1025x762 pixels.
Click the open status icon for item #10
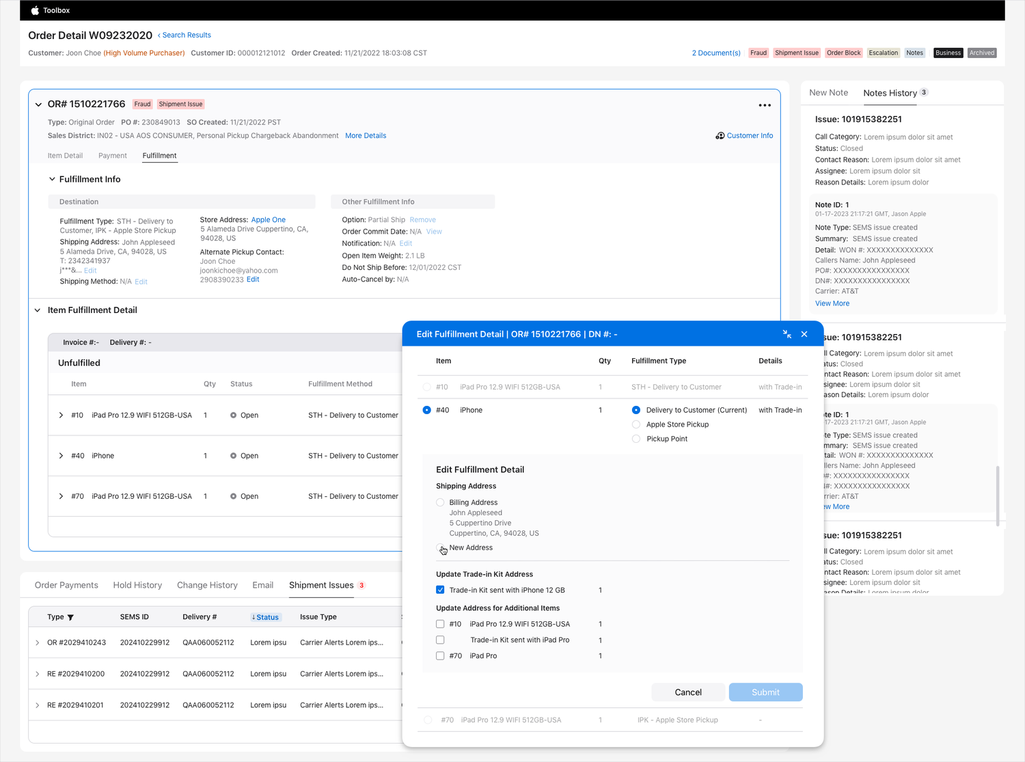[x=234, y=416]
